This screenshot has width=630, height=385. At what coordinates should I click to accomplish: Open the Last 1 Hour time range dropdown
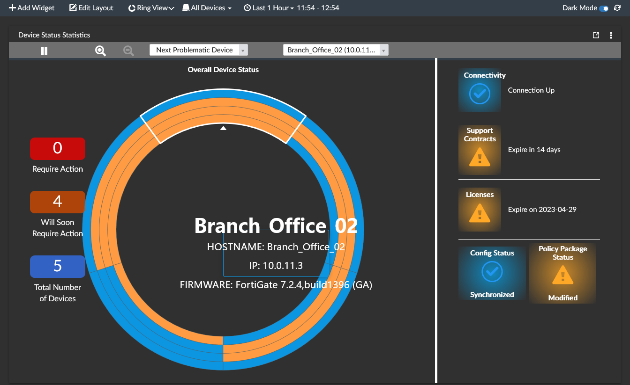pos(269,8)
